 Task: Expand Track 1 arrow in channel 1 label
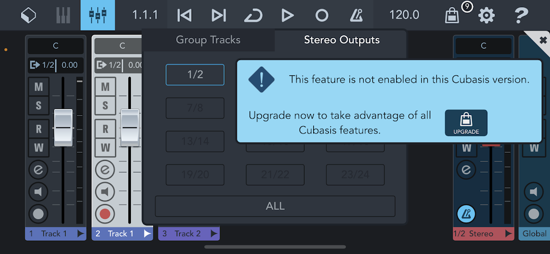(80, 234)
